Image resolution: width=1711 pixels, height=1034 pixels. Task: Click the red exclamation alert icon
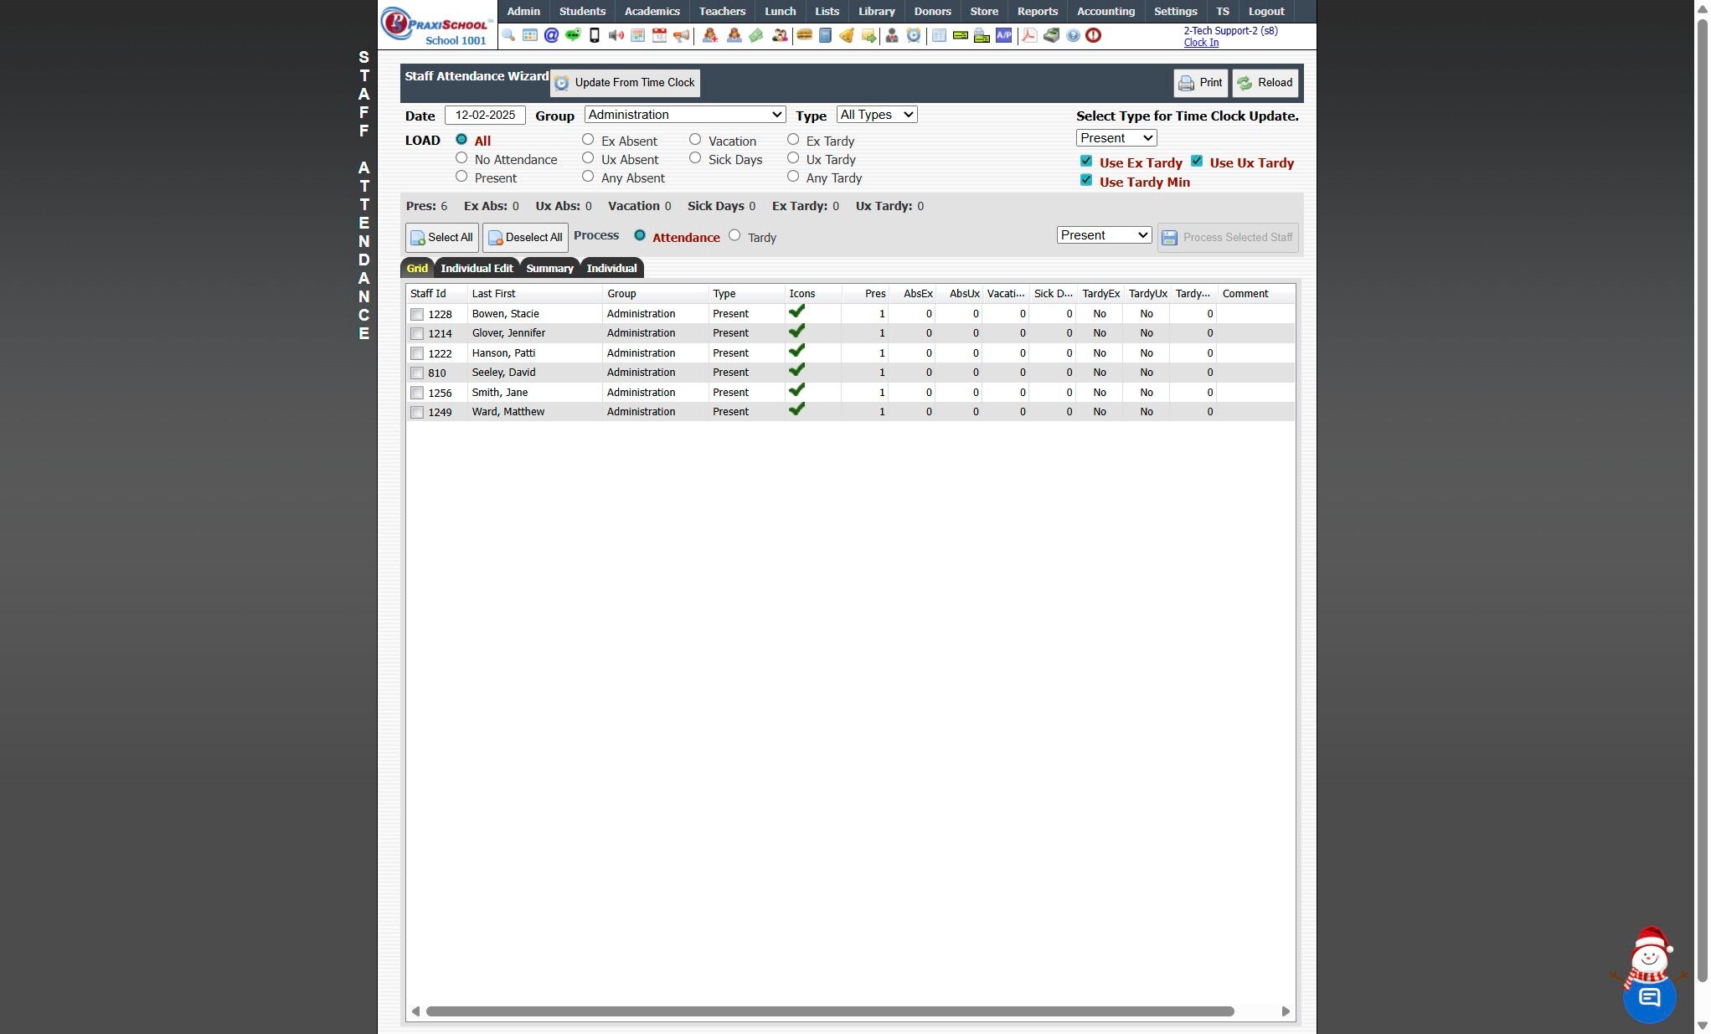(1094, 35)
